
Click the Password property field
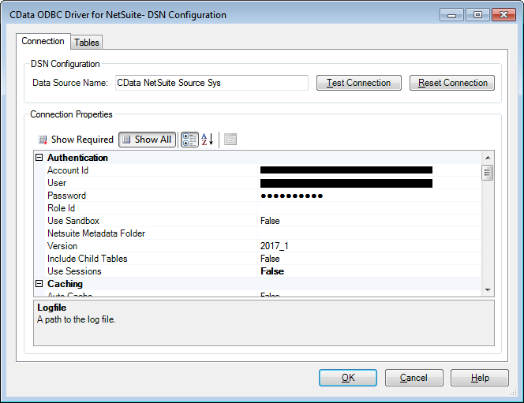click(x=369, y=196)
